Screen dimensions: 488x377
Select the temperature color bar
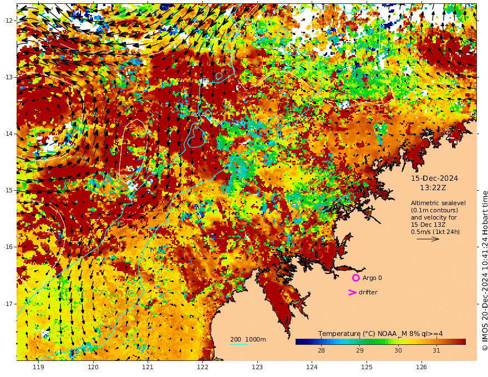pyautogui.click(x=380, y=342)
